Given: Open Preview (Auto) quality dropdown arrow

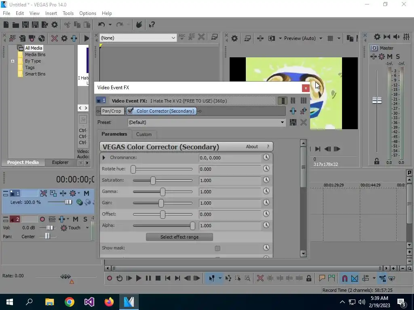Looking at the screenshot, I should 321,38.
